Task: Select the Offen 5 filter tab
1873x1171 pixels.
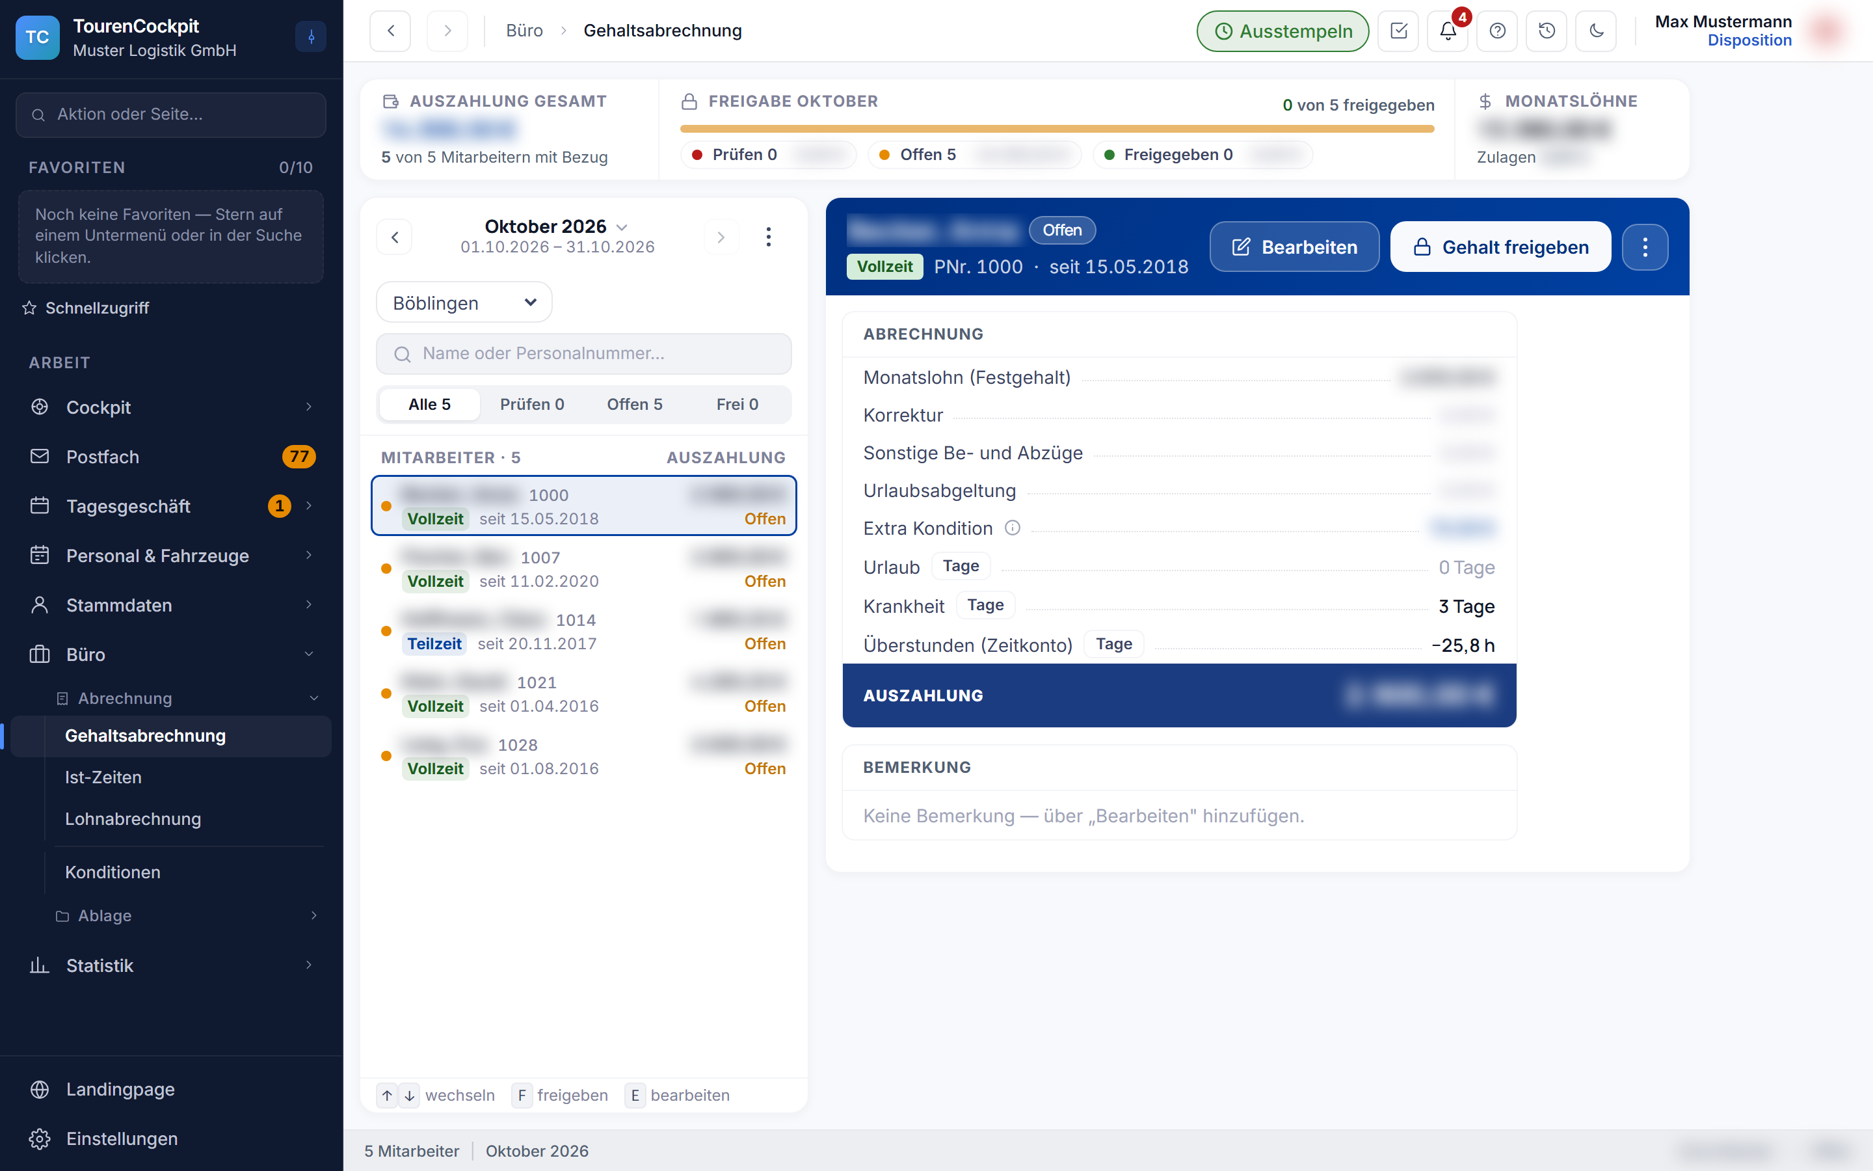Action: coord(635,404)
